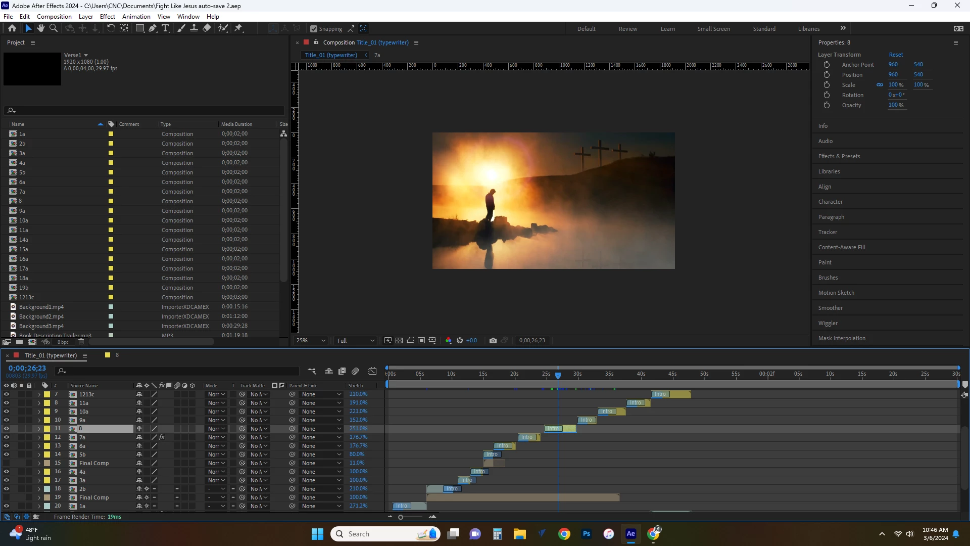Image resolution: width=970 pixels, height=546 pixels.
Task: Select the Horizontal Type tool
Action: tap(165, 28)
